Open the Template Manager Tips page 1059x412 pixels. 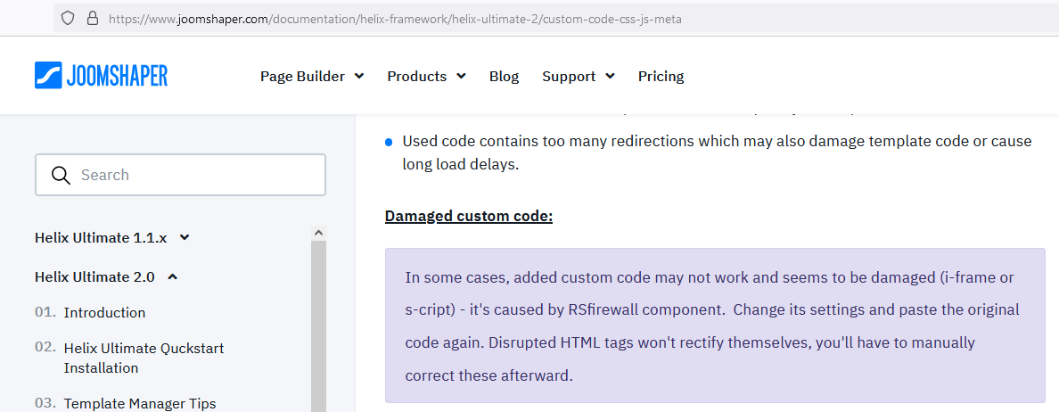coord(140,404)
